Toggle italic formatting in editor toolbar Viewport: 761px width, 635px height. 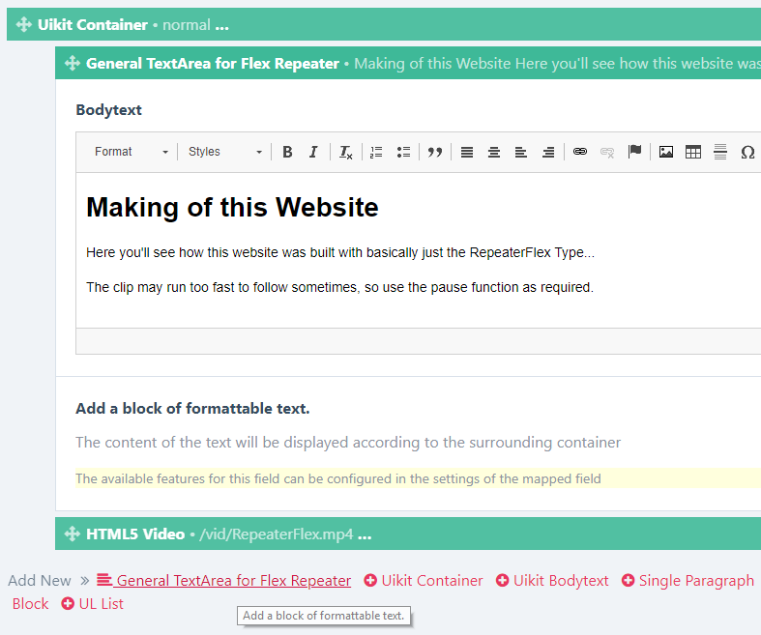coord(313,152)
